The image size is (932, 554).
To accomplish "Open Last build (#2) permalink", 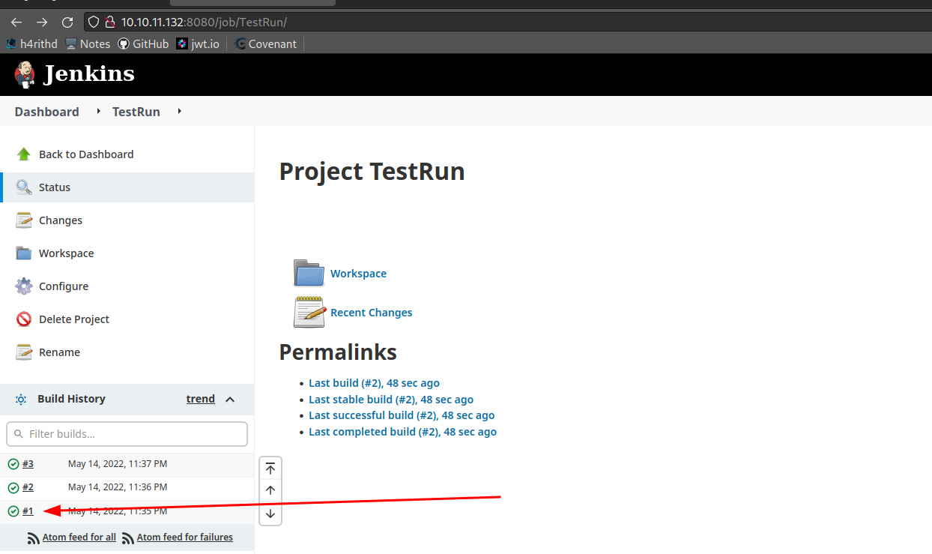I will pyautogui.click(x=374, y=383).
